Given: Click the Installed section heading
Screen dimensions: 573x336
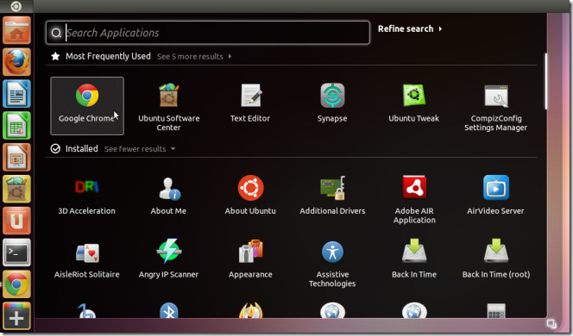Looking at the screenshot, I should (81, 149).
